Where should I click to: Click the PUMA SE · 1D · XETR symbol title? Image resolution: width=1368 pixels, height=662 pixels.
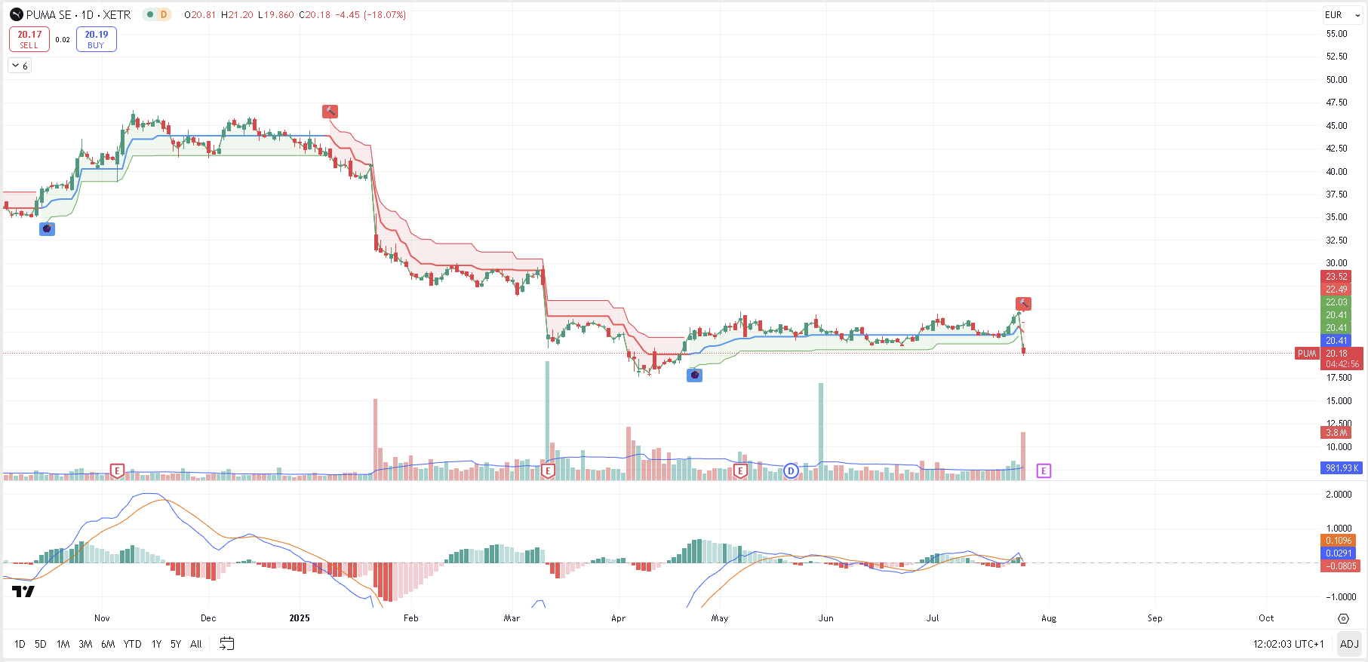tap(78, 14)
